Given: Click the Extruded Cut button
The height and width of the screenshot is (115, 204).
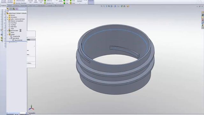Looking at the screenshot, I should pyautogui.click(x=31, y=1).
